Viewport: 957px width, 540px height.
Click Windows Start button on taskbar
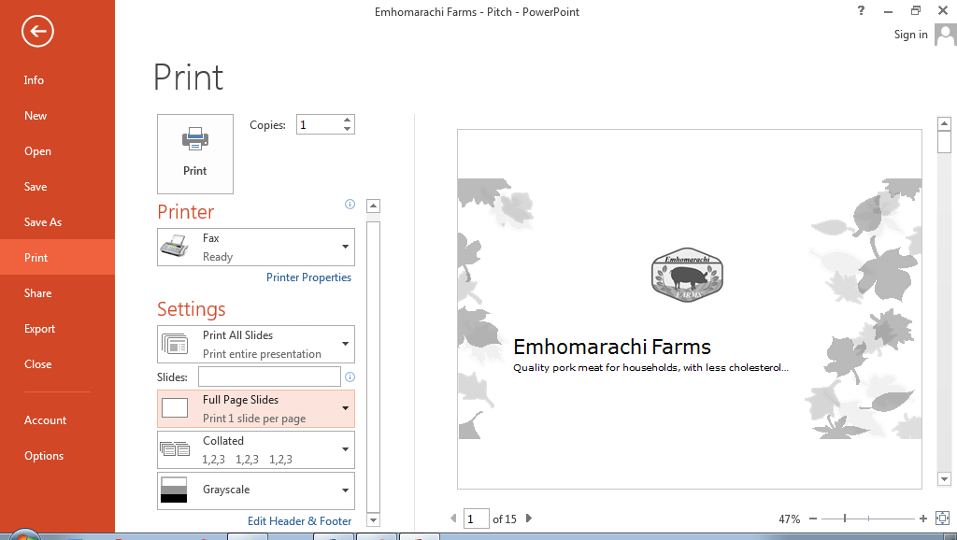(23, 534)
